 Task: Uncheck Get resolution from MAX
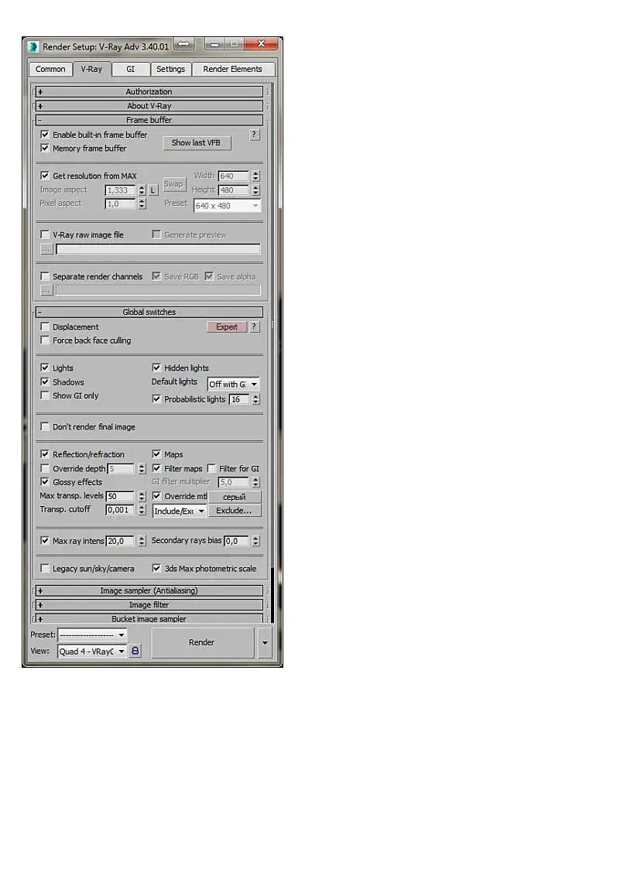45,176
